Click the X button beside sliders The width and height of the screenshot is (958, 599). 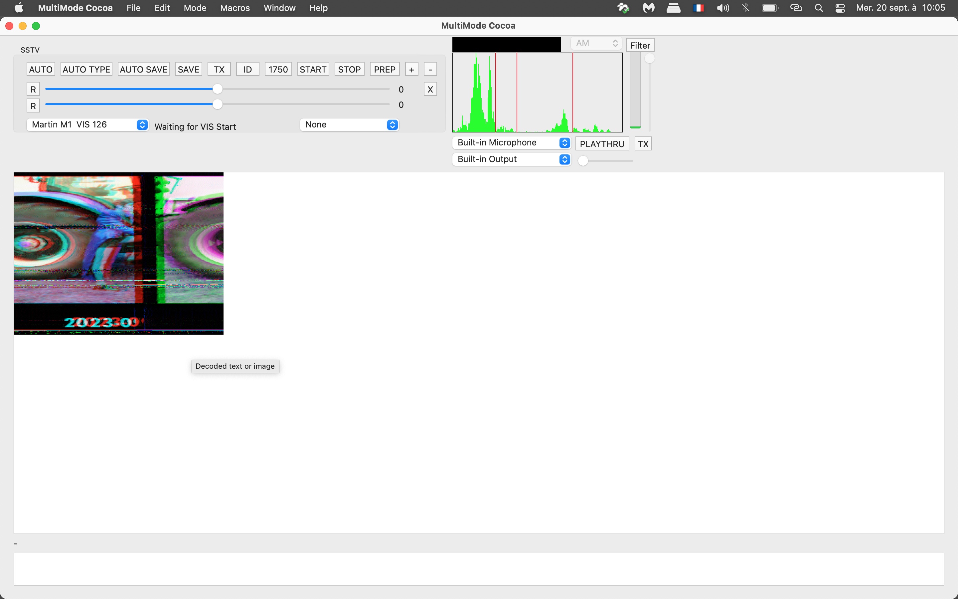(x=430, y=89)
